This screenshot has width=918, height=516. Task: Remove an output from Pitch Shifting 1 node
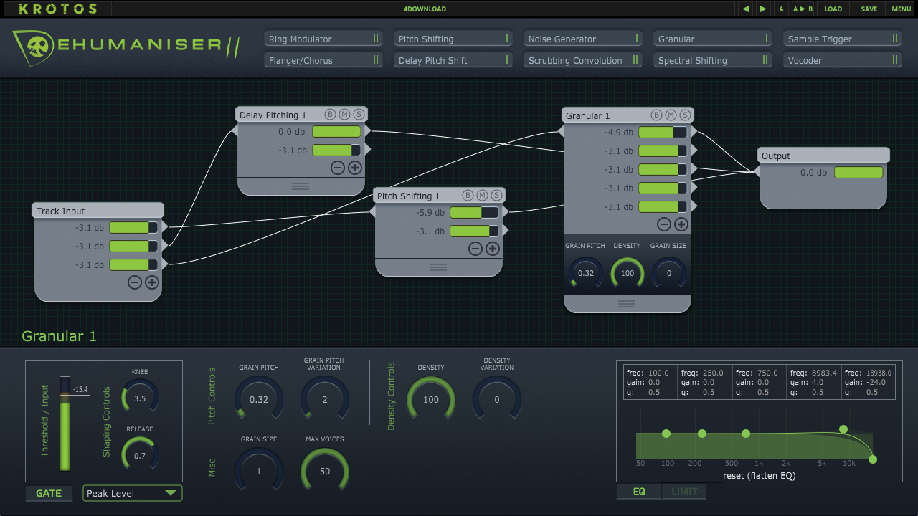point(475,249)
